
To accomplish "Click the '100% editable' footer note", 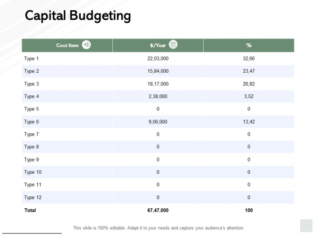I will pos(159,228).
